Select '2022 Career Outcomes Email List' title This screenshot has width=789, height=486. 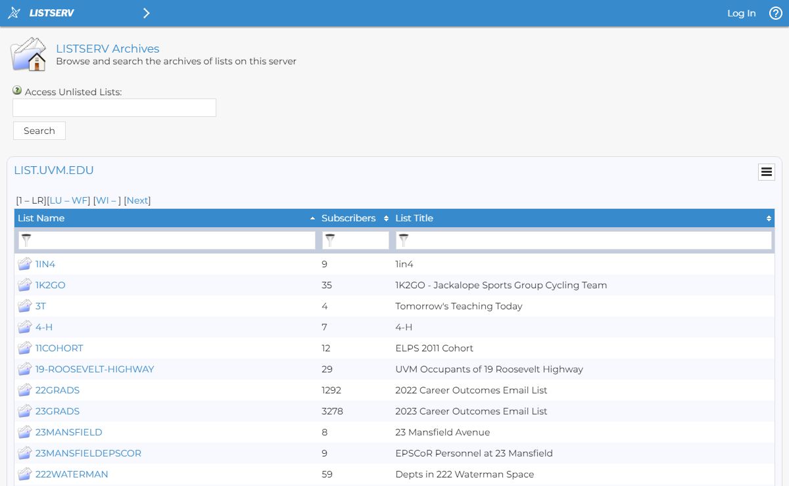pos(471,390)
